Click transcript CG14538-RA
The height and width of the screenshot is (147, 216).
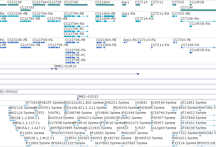point(191,26)
